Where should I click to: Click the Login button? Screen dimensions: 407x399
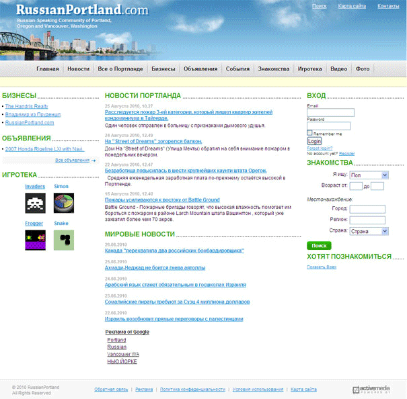click(x=314, y=141)
